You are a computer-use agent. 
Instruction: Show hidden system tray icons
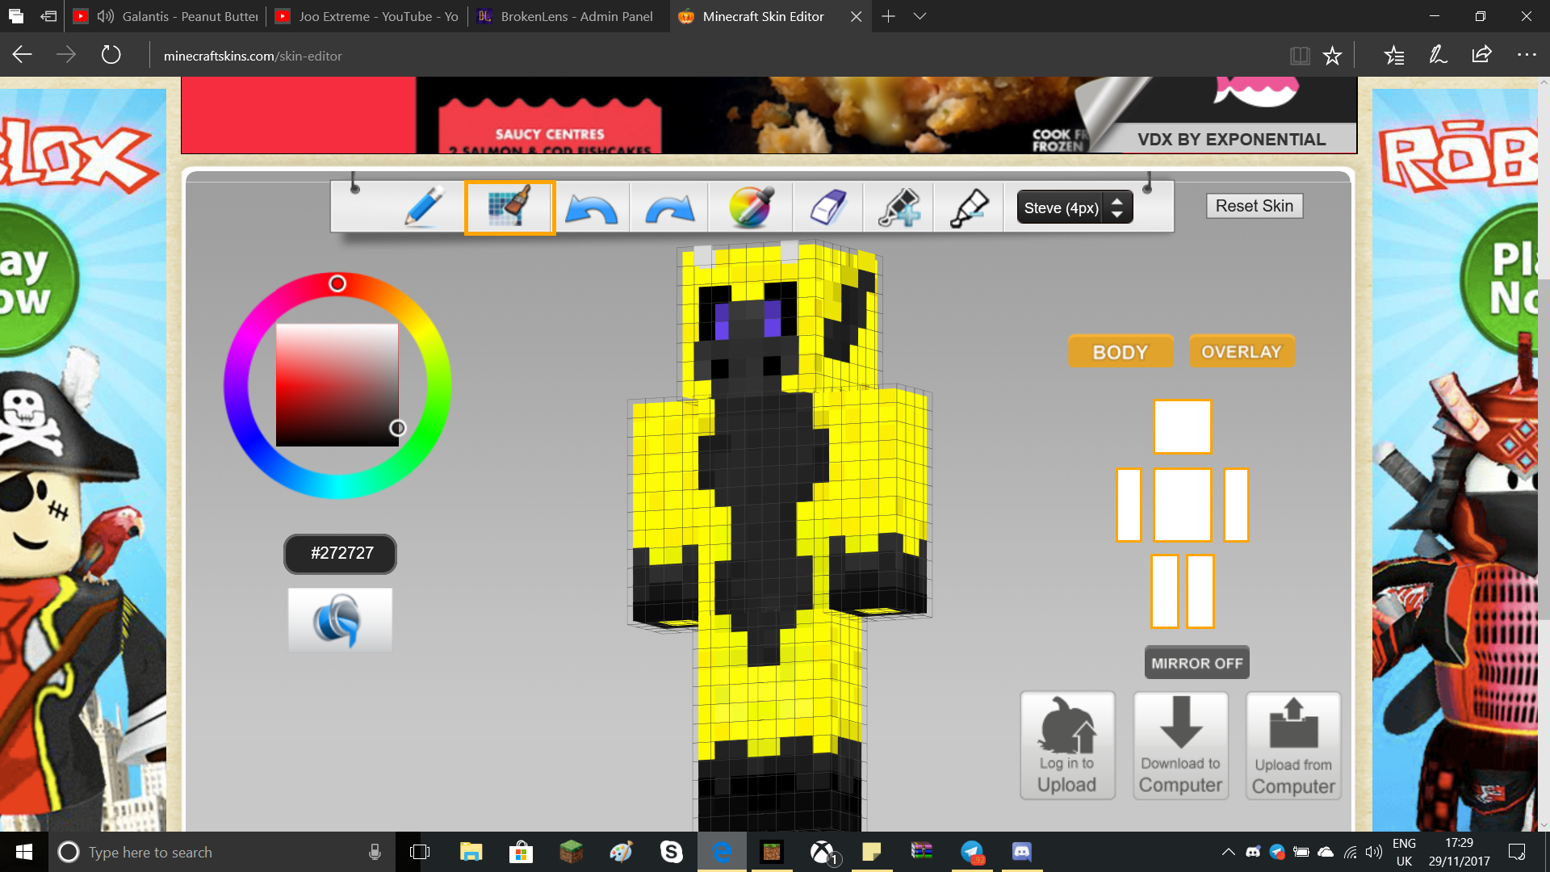coord(1228,852)
